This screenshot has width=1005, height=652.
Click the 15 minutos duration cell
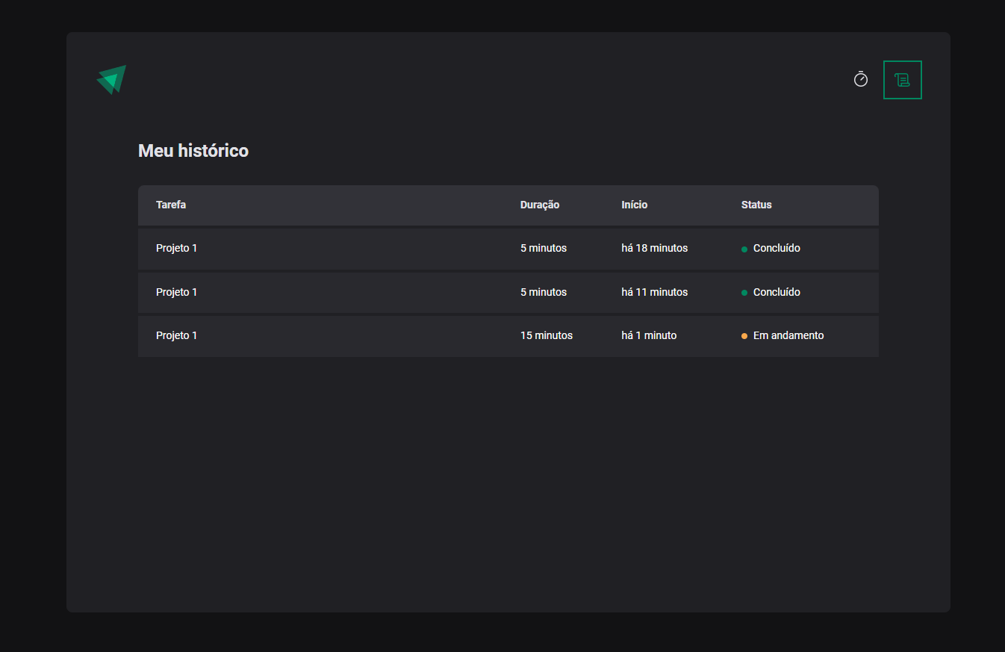click(547, 336)
